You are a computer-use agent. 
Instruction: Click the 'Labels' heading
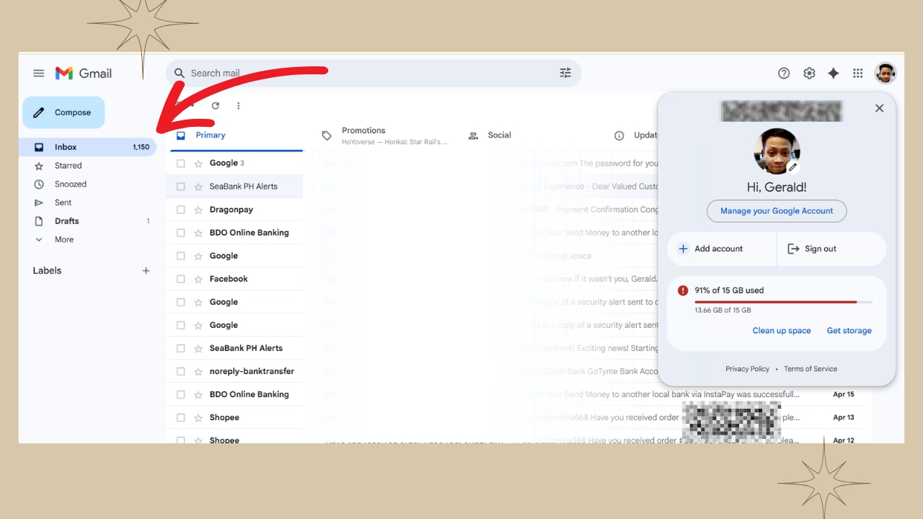[x=47, y=271]
